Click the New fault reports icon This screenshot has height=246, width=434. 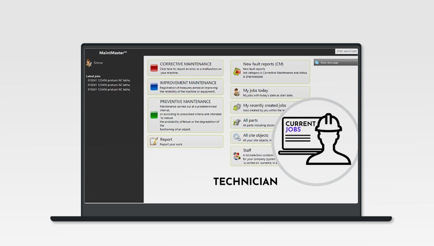[237, 71]
